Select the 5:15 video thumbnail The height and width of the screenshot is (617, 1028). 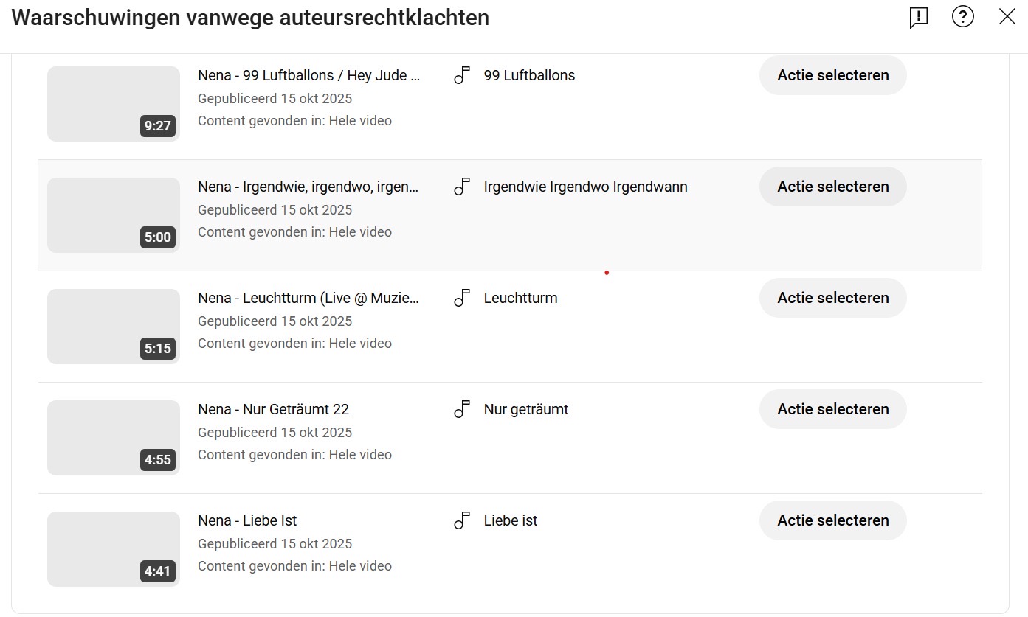tap(114, 327)
